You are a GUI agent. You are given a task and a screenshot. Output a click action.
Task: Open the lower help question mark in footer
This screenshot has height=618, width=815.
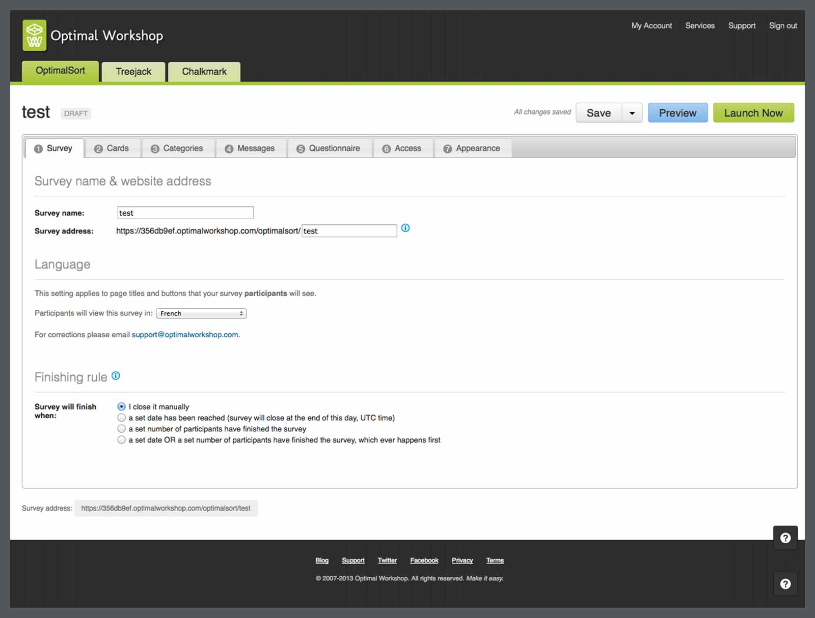pyautogui.click(x=785, y=584)
